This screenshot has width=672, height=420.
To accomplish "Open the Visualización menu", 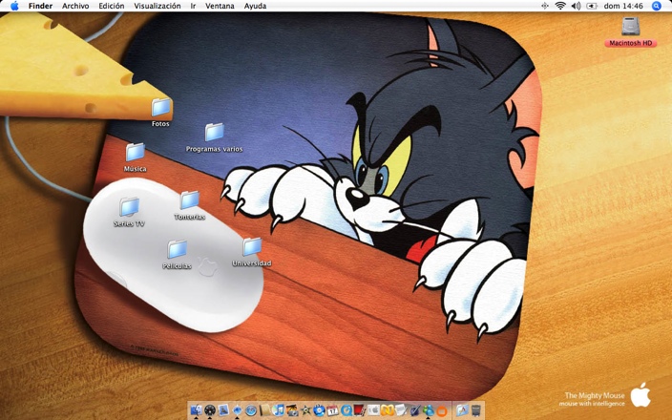I will click(157, 6).
